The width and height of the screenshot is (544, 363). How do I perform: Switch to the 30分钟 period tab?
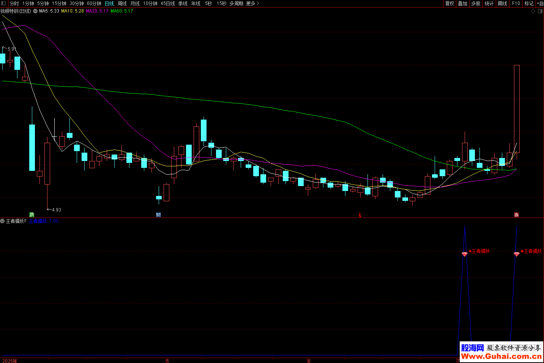pos(77,3)
